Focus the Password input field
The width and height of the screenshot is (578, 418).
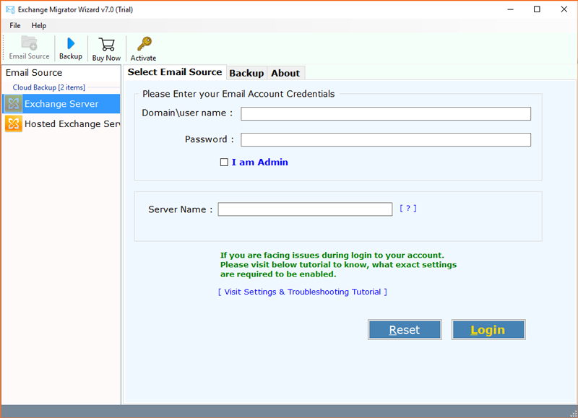386,139
